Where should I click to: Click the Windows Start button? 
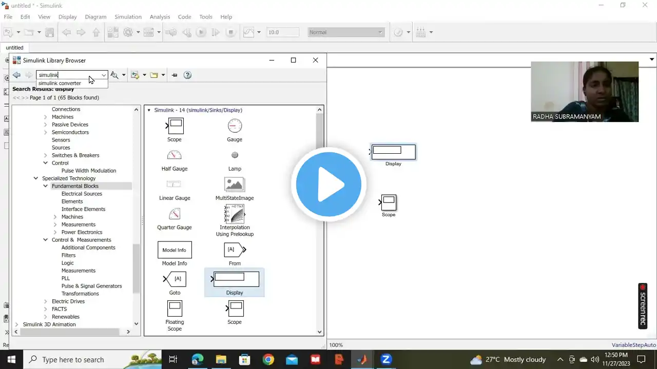[11, 359]
